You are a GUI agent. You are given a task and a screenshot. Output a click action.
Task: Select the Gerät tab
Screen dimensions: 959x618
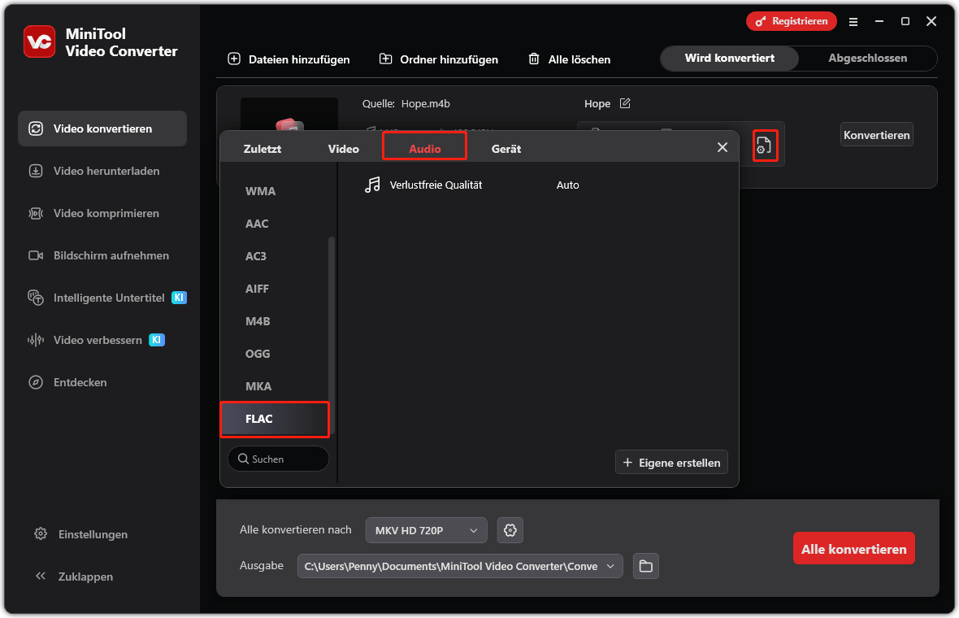click(x=506, y=149)
